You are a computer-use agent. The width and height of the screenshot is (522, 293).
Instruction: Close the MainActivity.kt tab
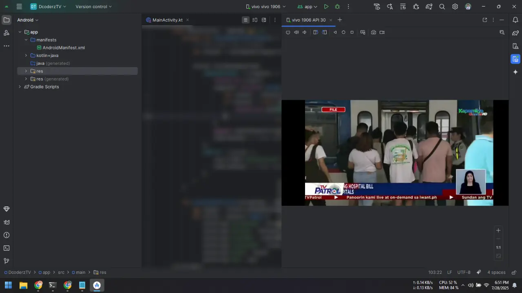[x=187, y=20]
